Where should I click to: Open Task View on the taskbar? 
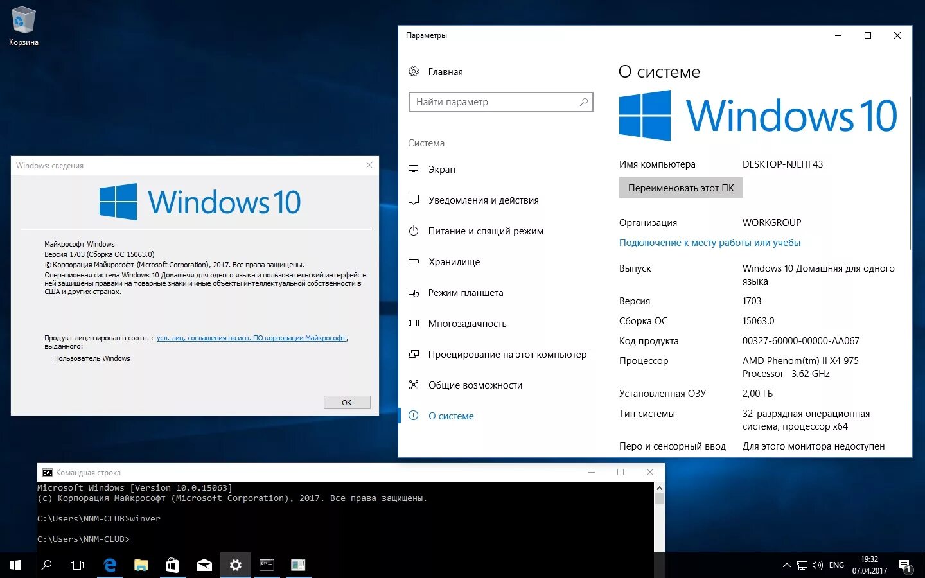pos(77,565)
